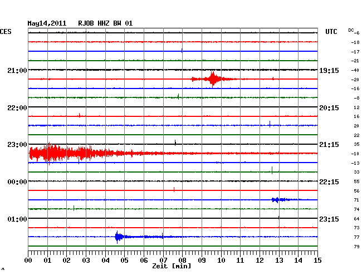Select the DC value 79
Image resolution: width=362 pixels, height=275 pixels.
tap(356, 247)
